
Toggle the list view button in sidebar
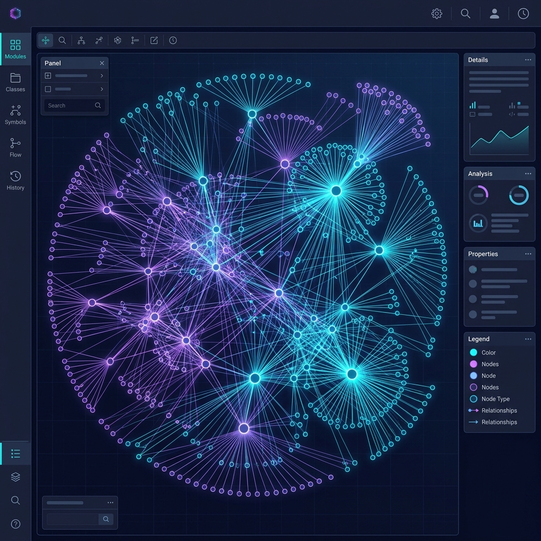(x=15, y=454)
